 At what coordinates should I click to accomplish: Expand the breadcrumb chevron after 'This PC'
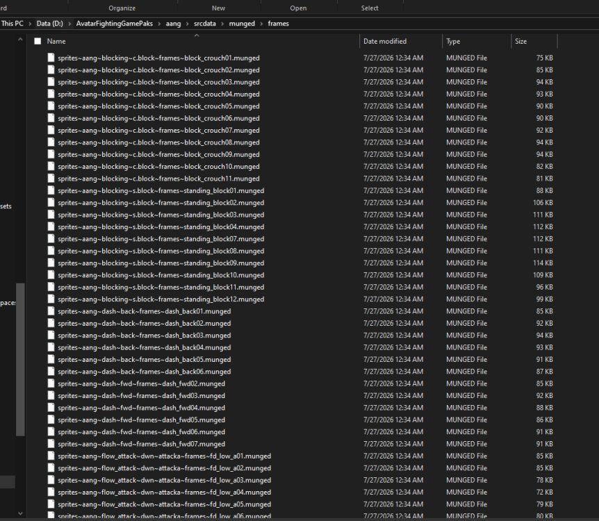pos(30,24)
